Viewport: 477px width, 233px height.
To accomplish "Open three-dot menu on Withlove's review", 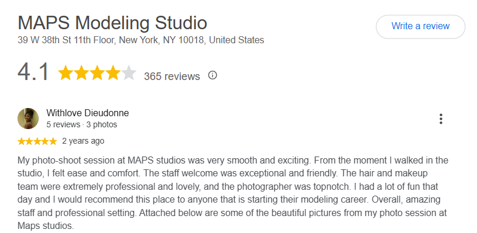I will pos(441,119).
